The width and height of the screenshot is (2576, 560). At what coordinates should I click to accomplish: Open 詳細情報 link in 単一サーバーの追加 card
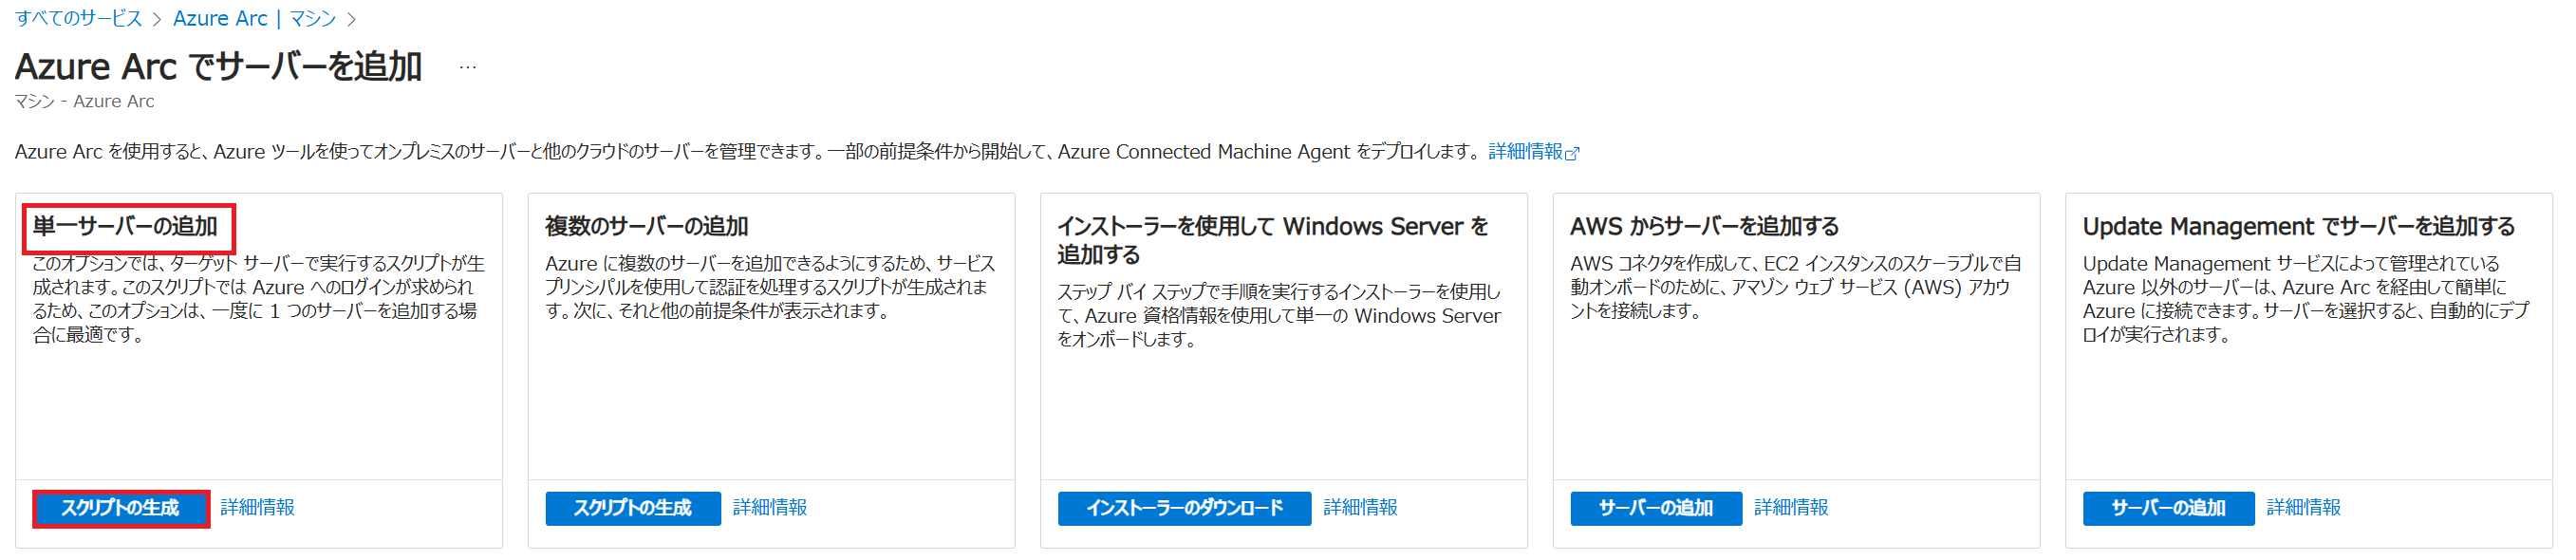[257, 508]
